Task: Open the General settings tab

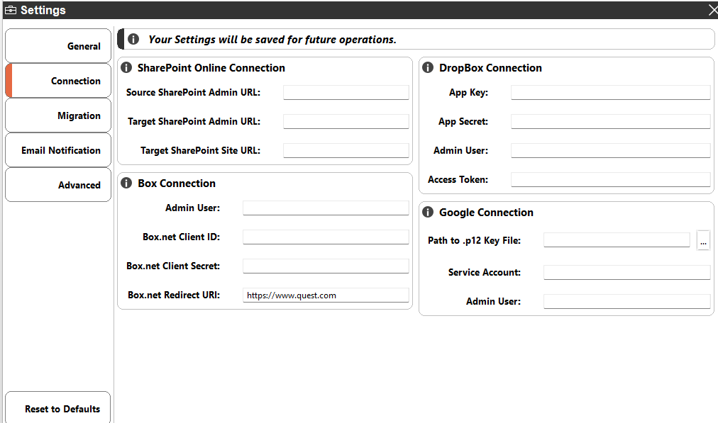Action: (58, 46)
